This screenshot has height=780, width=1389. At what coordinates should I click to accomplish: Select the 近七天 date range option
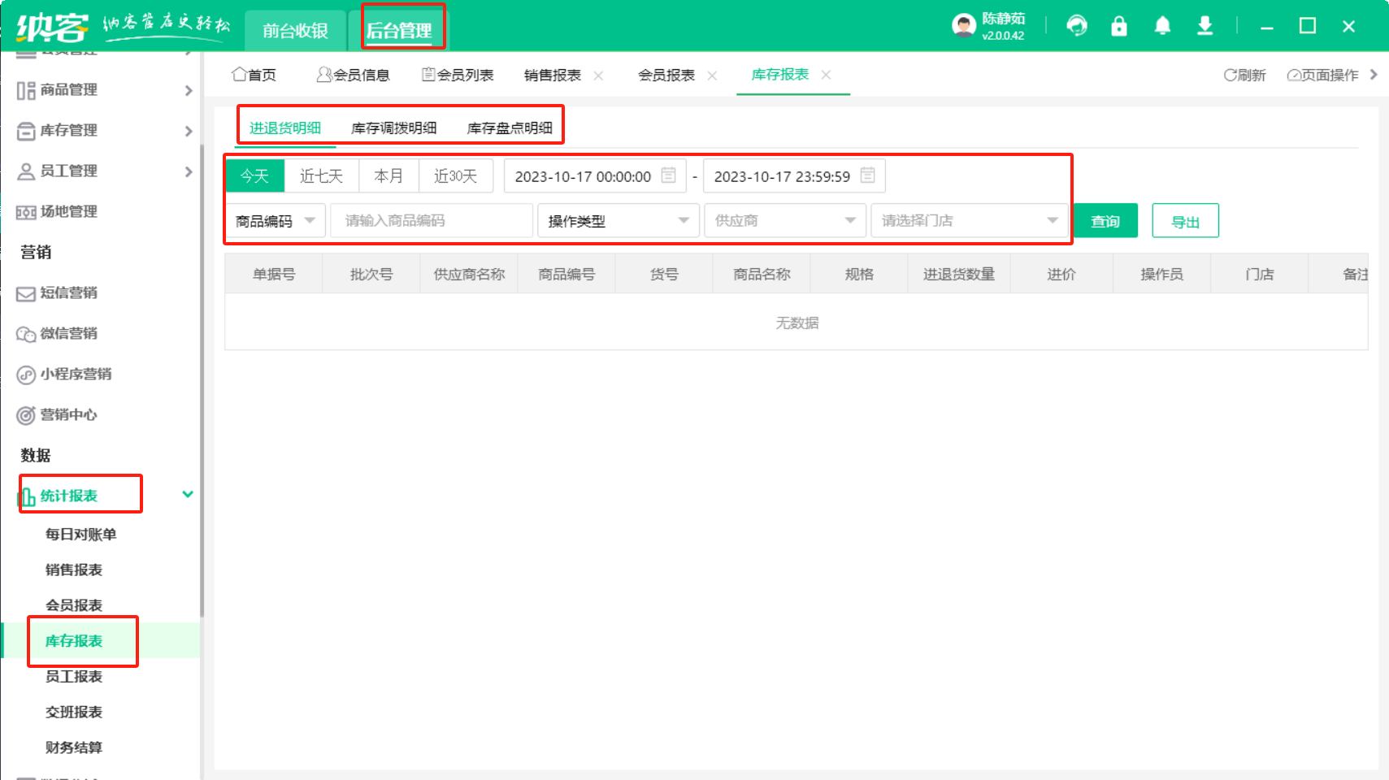321,176
